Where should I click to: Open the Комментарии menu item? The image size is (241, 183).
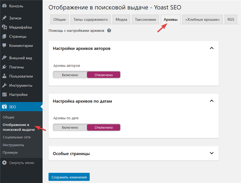point(21,45)
